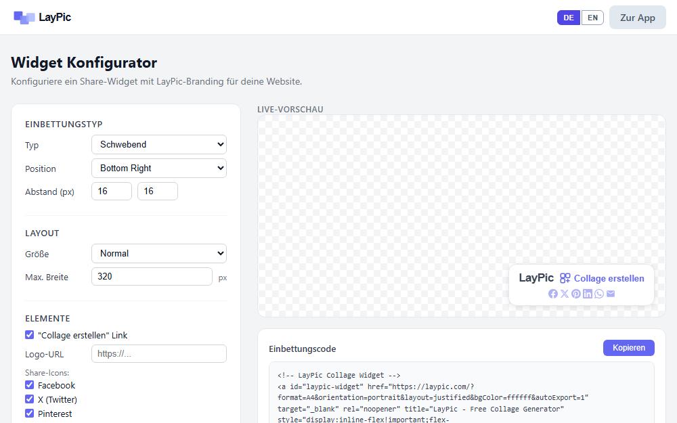Toggle the "Collage erstellen" Link checkbox
Screen dimensions: 677x423
point(29,334)
